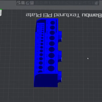Open Assembly view from the toolbar
This screenshot has height=102, width=102.
(x=96, y=3)
